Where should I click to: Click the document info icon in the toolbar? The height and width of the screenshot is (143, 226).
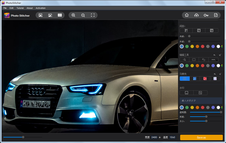pyautogui.click(x=216, y=15)
